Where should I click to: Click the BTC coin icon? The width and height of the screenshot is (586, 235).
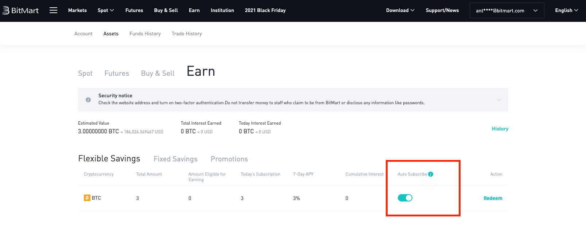[x=87, y=198]
